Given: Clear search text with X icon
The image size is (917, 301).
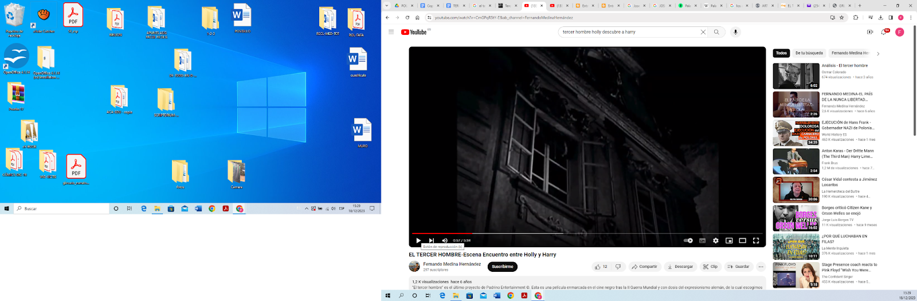Looking at the screenshot, I should click(x=703, y=32).
